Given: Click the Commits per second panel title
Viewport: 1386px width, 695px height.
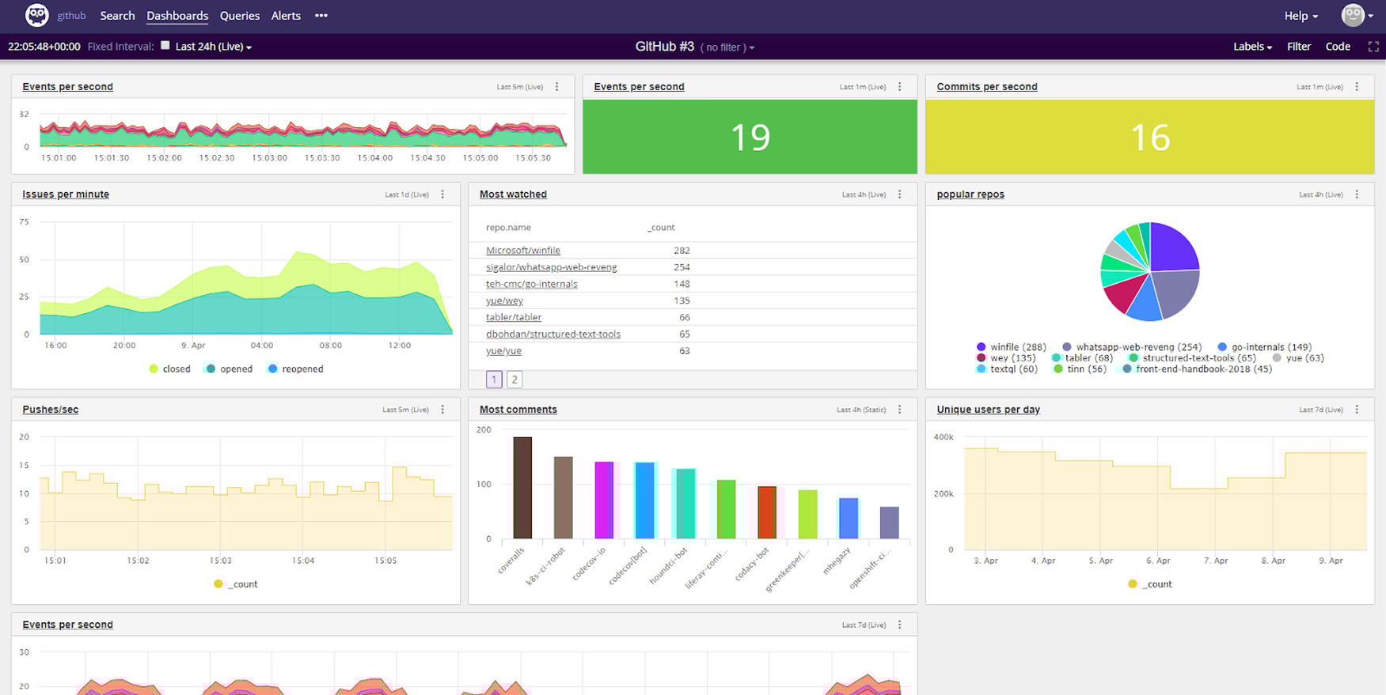Looking at the screenshot, I should [x=987, y=87].
